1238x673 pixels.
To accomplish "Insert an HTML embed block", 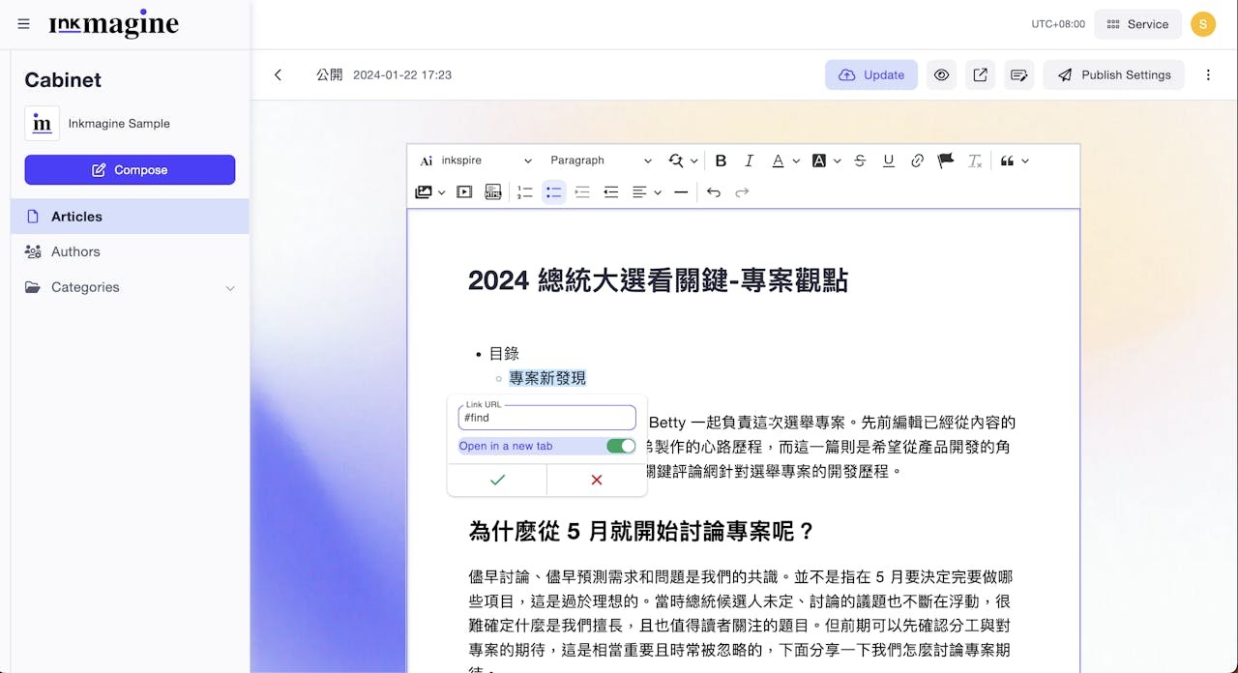I will [493, 192].
